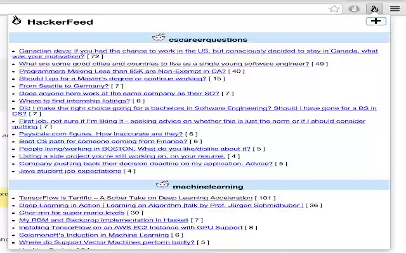Open Programmers Making Less than 85K link
406x253 pixels.
point(122,71)
